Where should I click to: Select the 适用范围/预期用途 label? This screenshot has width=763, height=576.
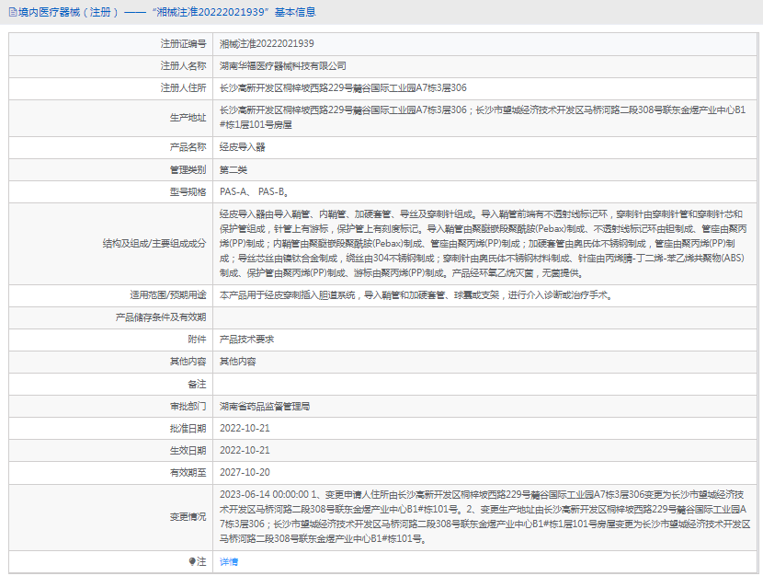click(168, 295)
